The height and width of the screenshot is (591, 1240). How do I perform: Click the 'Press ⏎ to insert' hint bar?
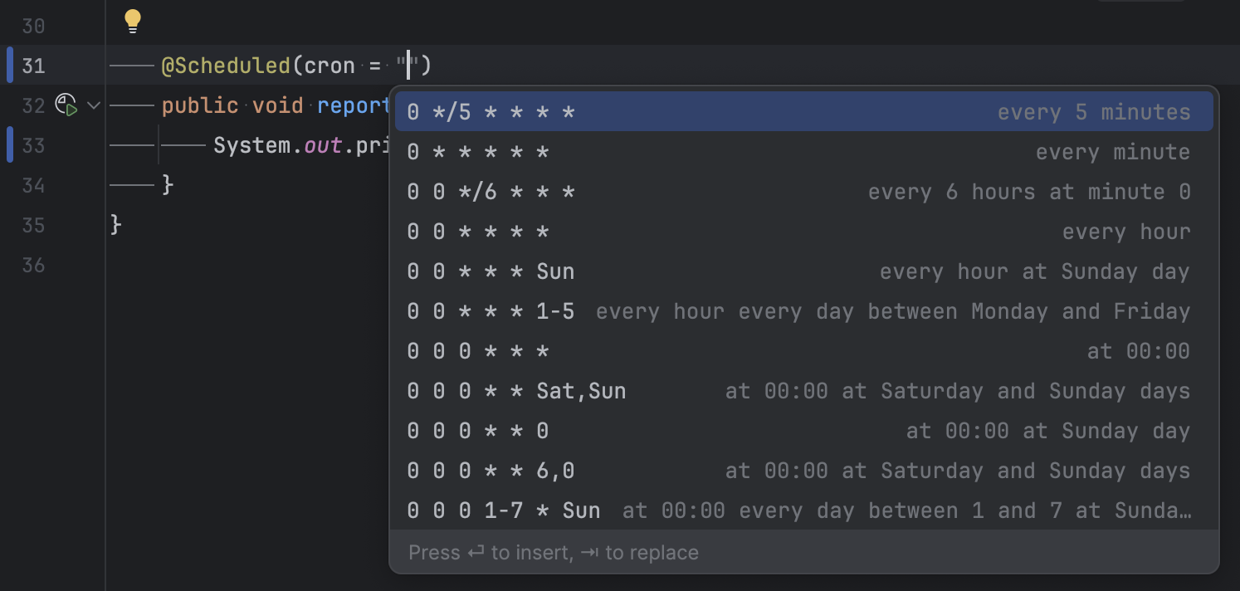553,551
